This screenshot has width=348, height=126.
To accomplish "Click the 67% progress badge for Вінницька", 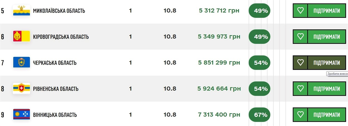I will point(259,115).
